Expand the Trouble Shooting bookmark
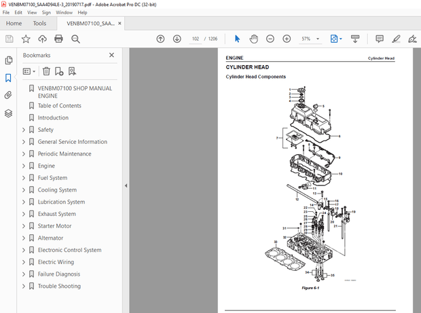This screenshot has height=313, width=421. tap(24, 286)
